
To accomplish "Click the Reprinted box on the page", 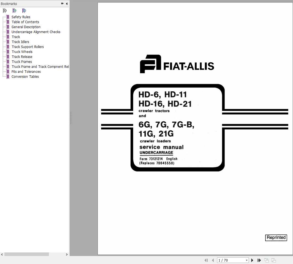I will [x=276, y=238].
